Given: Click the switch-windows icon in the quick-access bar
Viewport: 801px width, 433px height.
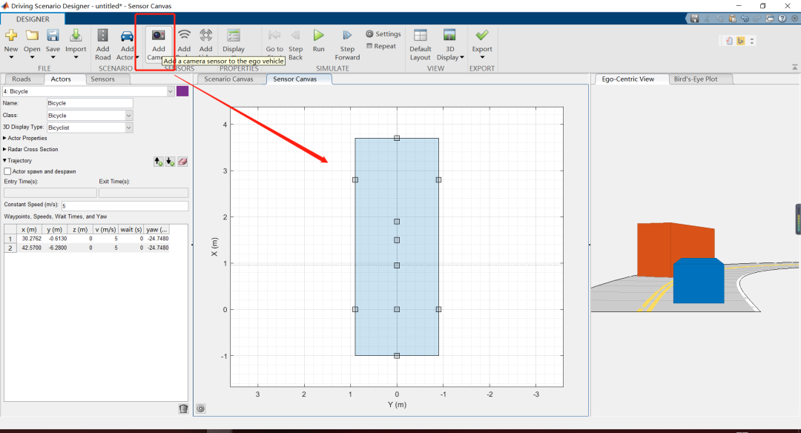Looking at the screenshot, I should (x=770, y=19).
